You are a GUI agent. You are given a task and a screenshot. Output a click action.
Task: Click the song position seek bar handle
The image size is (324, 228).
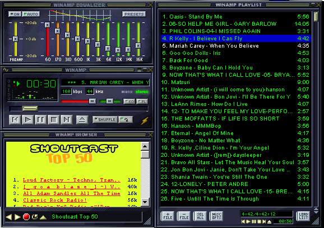pyautogui.click(x=30, y=108)
